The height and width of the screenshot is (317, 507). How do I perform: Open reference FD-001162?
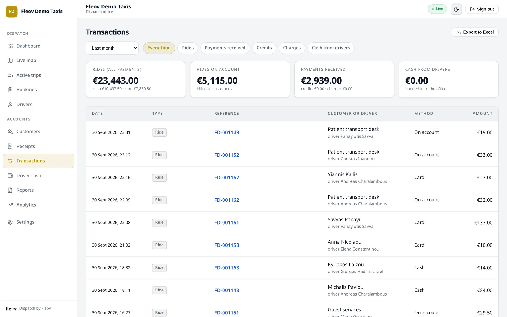[x=227, y=200]
